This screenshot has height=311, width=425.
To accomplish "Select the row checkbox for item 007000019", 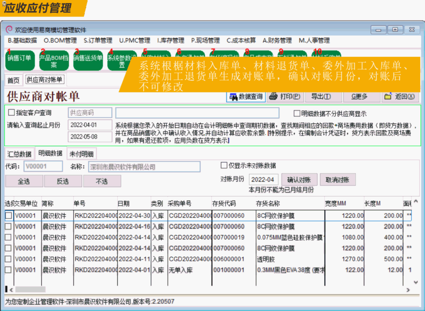I will 9,237.
